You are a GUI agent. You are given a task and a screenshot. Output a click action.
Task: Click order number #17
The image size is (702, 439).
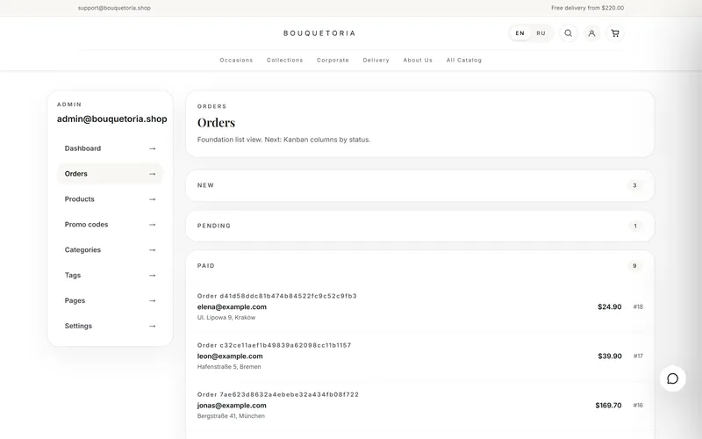(x=638, y=356)
